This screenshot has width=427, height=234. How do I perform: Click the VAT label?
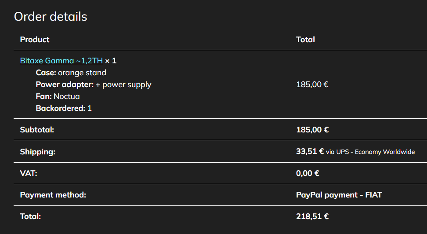point(29,173)
